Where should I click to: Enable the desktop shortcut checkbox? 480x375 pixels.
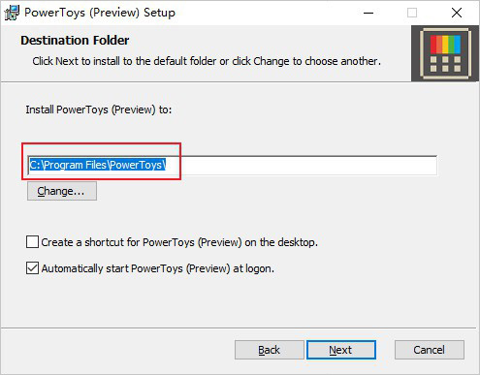pyautogui.click(x=32, y=242)
